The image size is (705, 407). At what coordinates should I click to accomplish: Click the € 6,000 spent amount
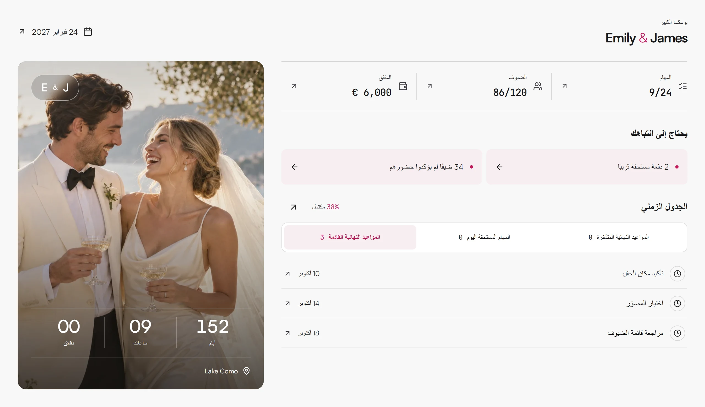tap(372, 93)
